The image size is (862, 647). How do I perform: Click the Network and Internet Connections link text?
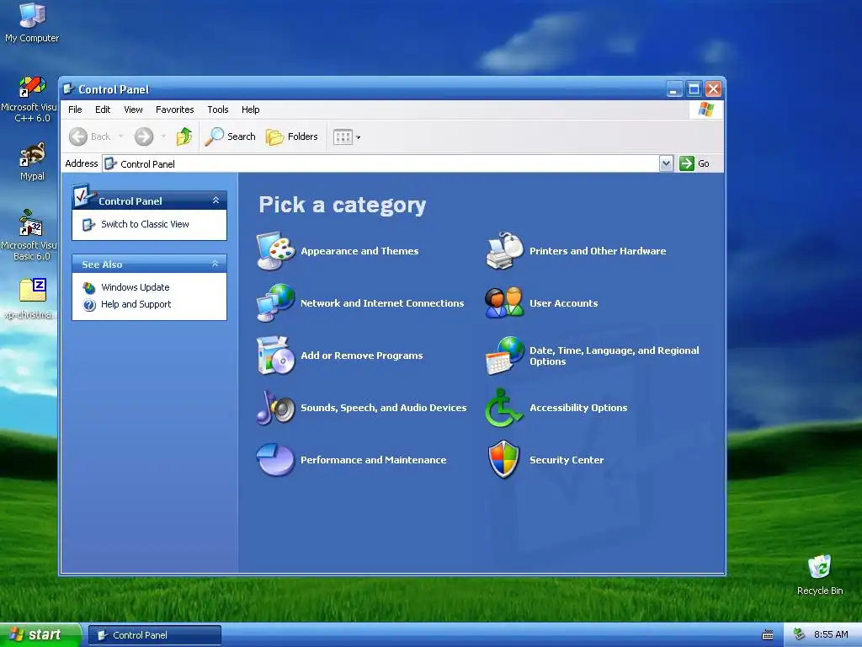(x=382, y=303)
